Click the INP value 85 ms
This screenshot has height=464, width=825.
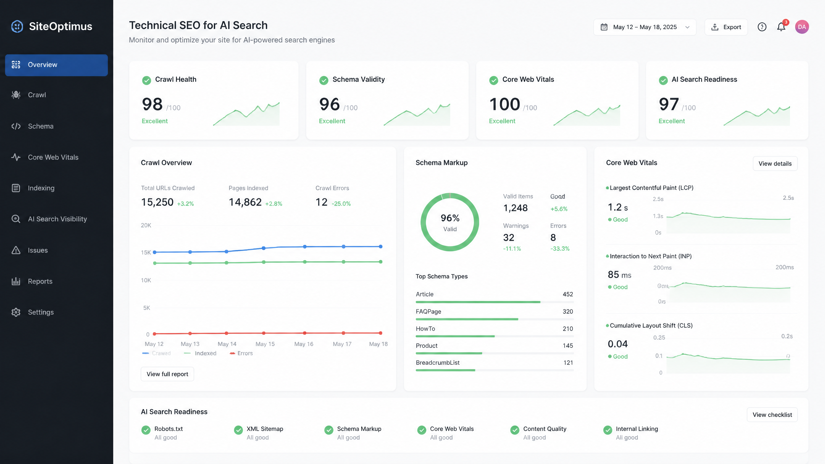(619, 275)
